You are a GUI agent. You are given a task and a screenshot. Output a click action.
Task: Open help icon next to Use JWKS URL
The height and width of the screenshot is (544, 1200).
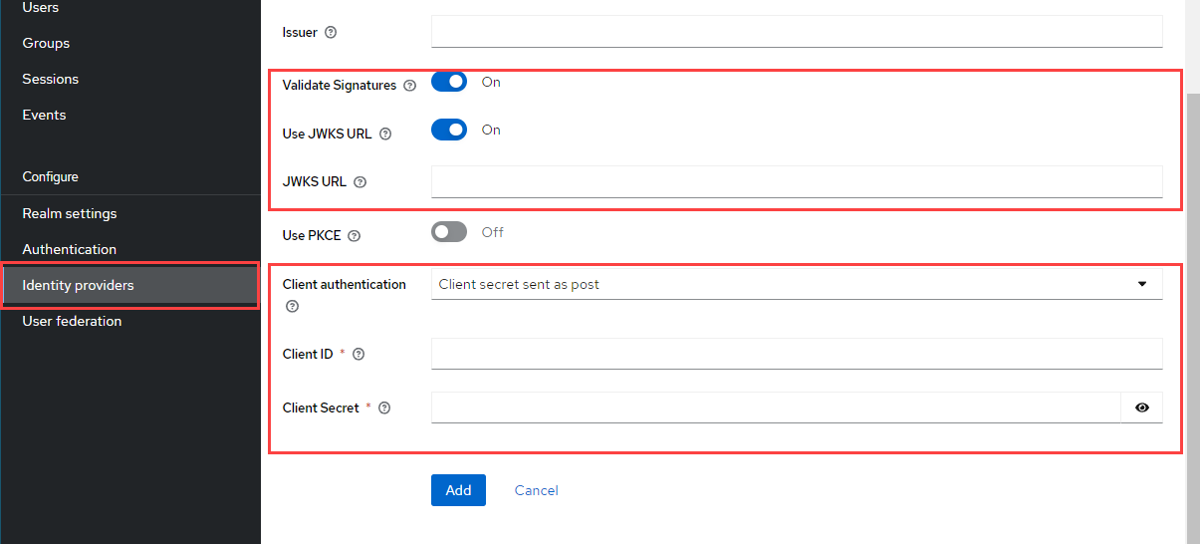coord(386,134)
